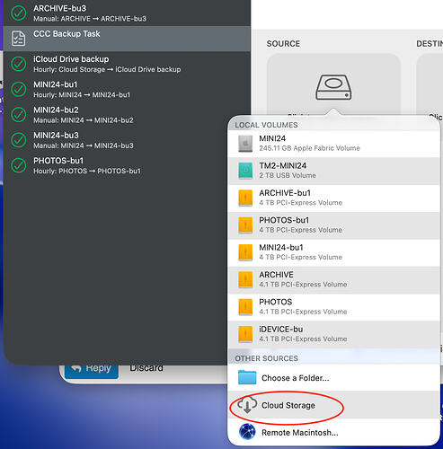Click "Hourly: Cloud Storage → iCloud Drive backup" text
This screenshot has width=443, height=449.
pyautogui.click(x=107, y=69)
